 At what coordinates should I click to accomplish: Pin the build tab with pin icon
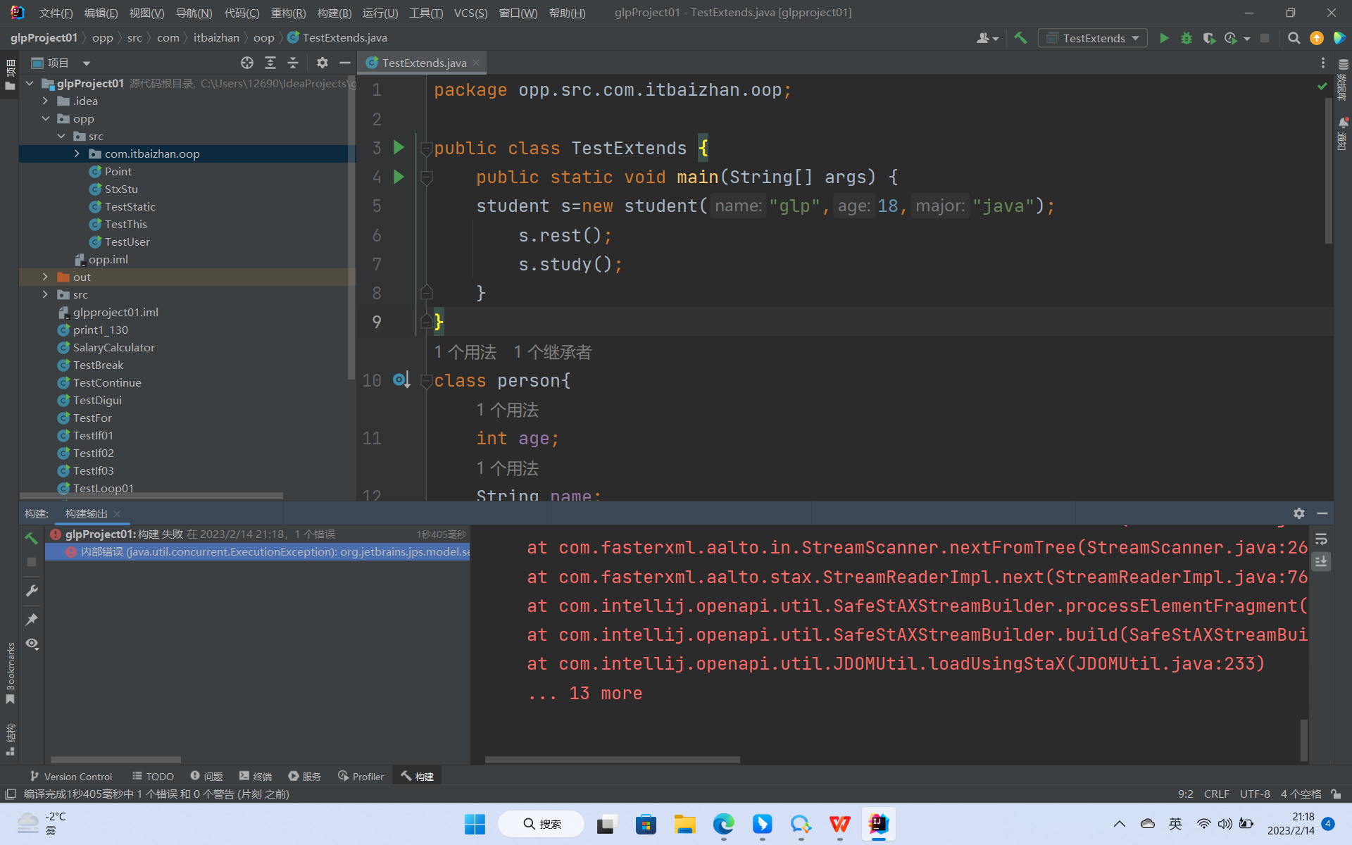[32, 619]
